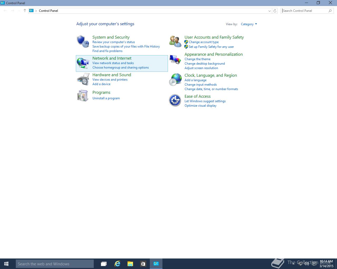Open the View by Category dropdown
Screen dimensions: 337x269
(249, 24)
